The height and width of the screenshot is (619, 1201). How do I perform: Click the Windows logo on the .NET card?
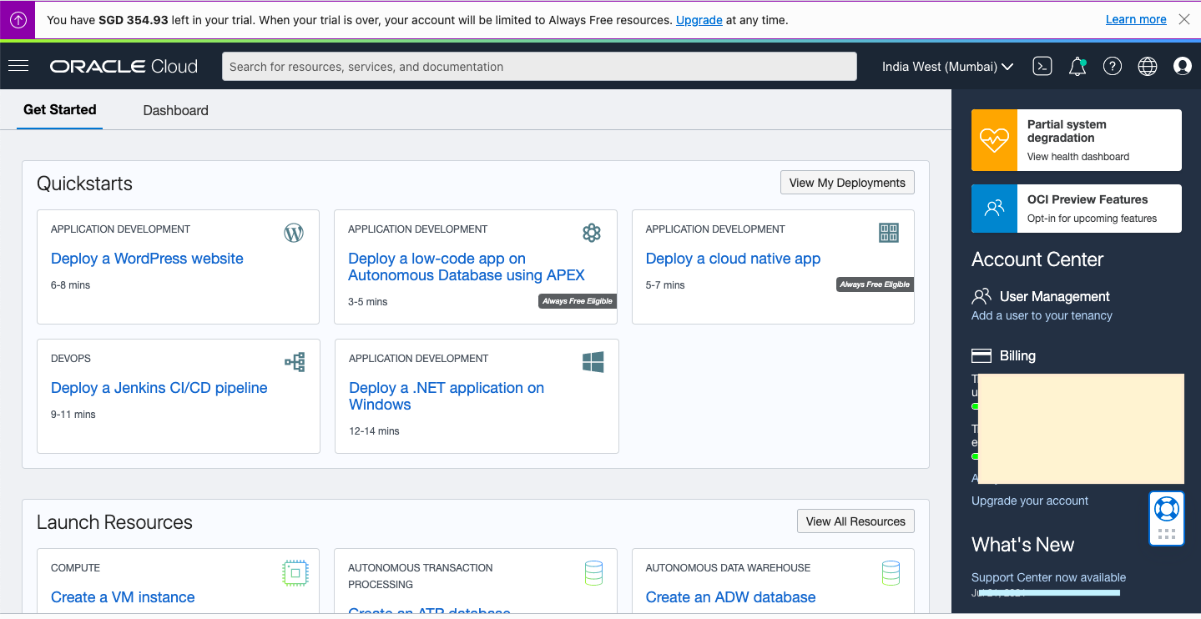coord(593,361)
